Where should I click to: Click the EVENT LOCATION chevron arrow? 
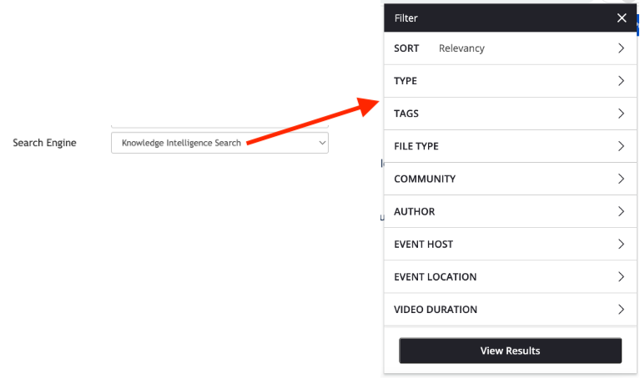coord(621,277)
